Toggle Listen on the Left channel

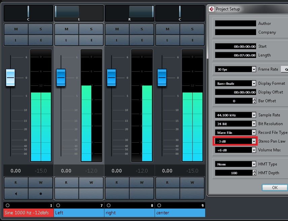point(67,40)
